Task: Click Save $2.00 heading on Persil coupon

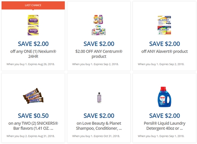Action: click(164, 116)
